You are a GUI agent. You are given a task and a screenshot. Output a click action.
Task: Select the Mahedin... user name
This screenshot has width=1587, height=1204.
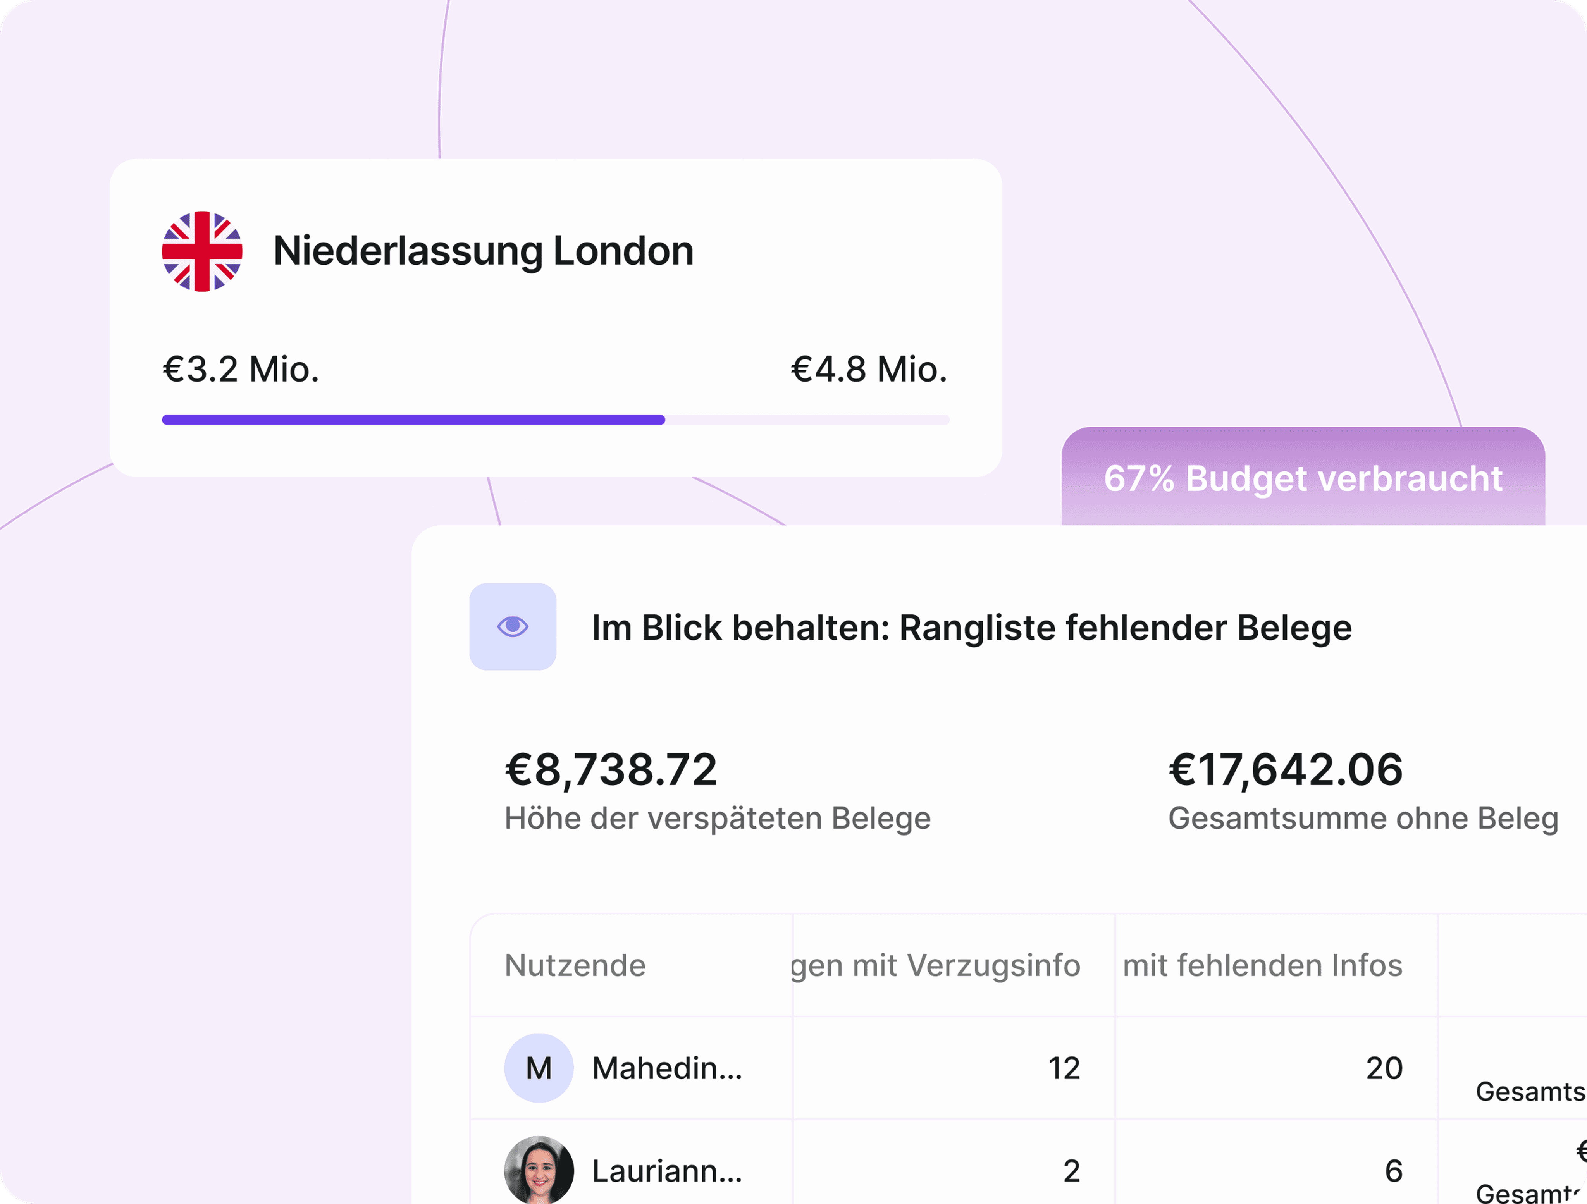point(667,1068)
